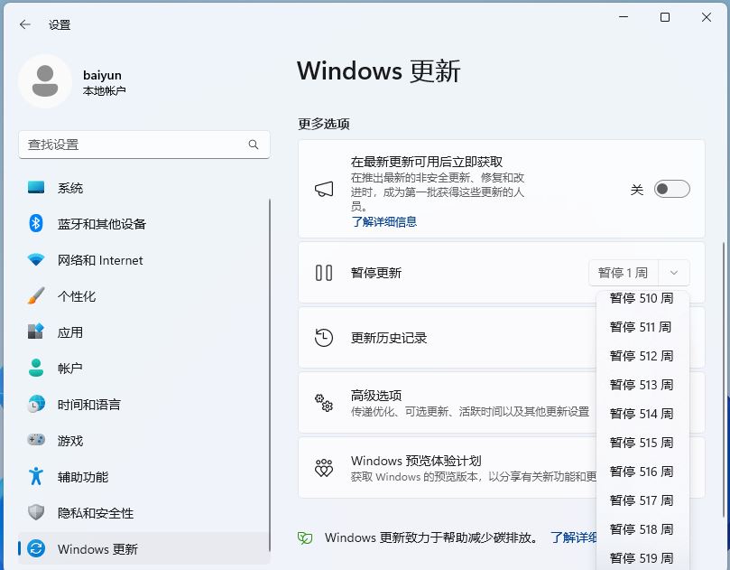Open 游戏 settings page
The height and width of the screenshot is (570, 730).
coord(143,440)
